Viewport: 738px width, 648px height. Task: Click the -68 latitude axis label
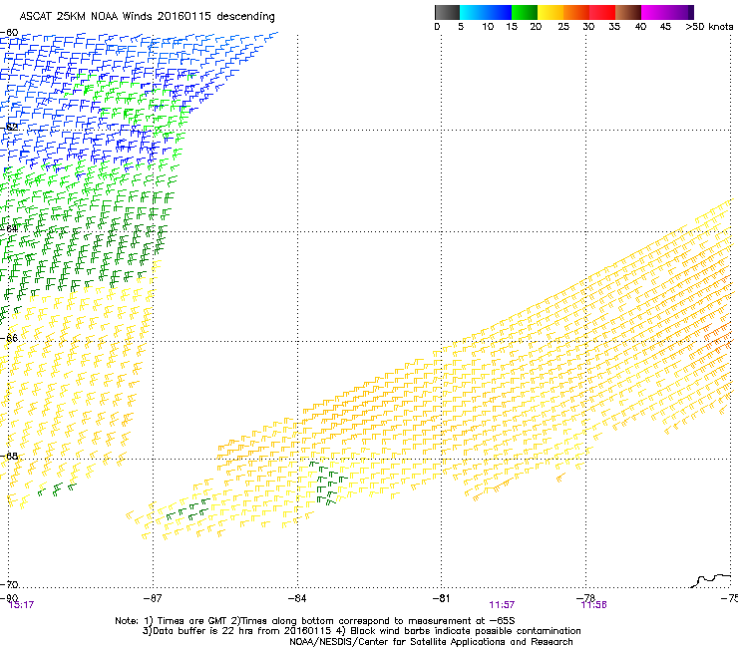point(9,457)
